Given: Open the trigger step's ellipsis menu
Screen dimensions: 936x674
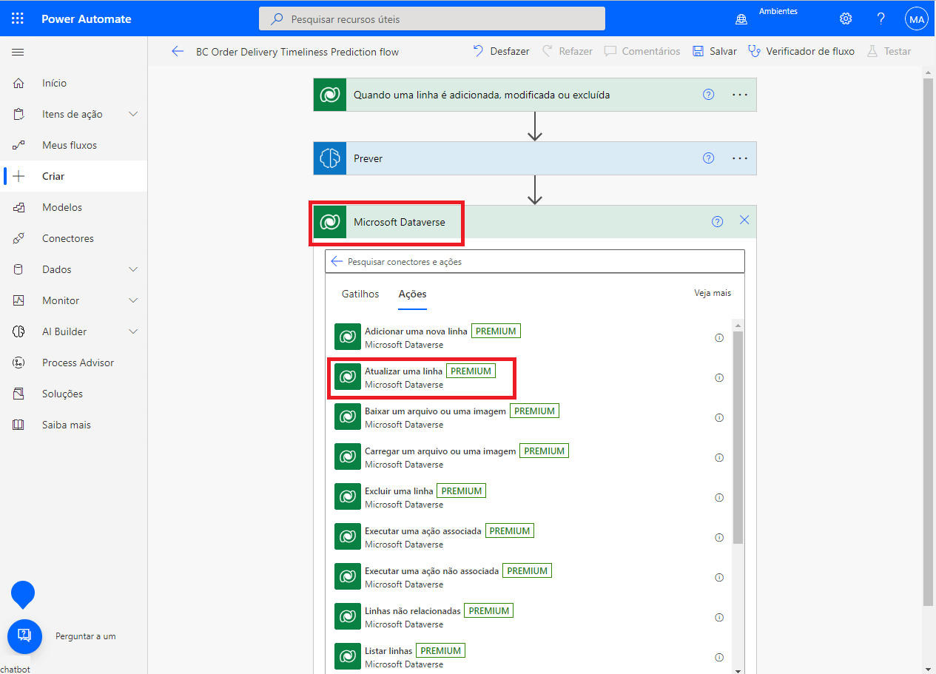Looking at the screenshot, I should point(740,95).
